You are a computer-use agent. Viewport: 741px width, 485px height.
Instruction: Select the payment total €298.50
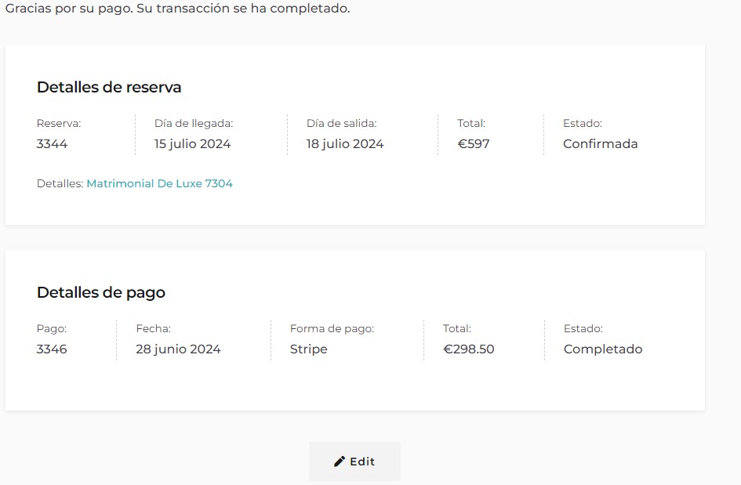click(468, 349)
